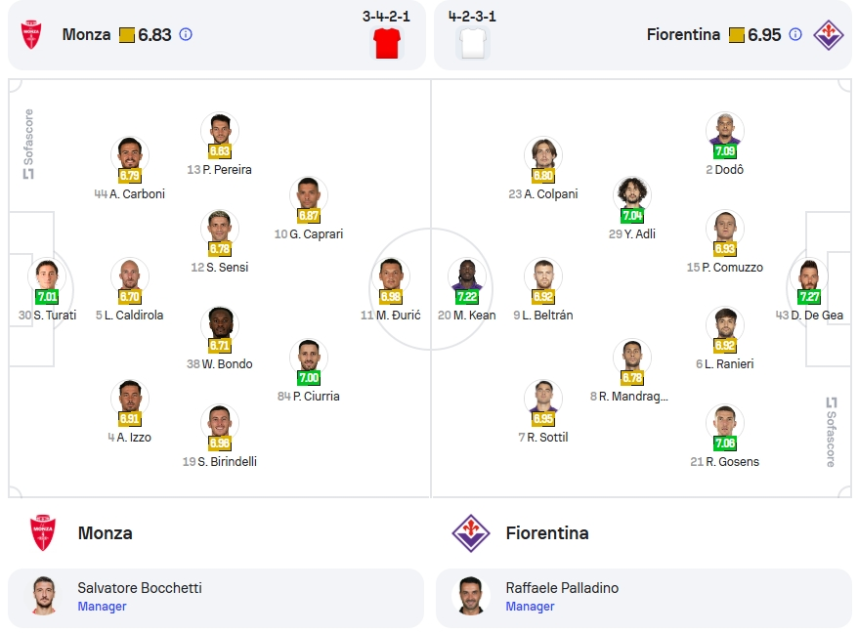Open R. Gosens player photo
This screenshot has height=633, width=858.
pos(724,423)
